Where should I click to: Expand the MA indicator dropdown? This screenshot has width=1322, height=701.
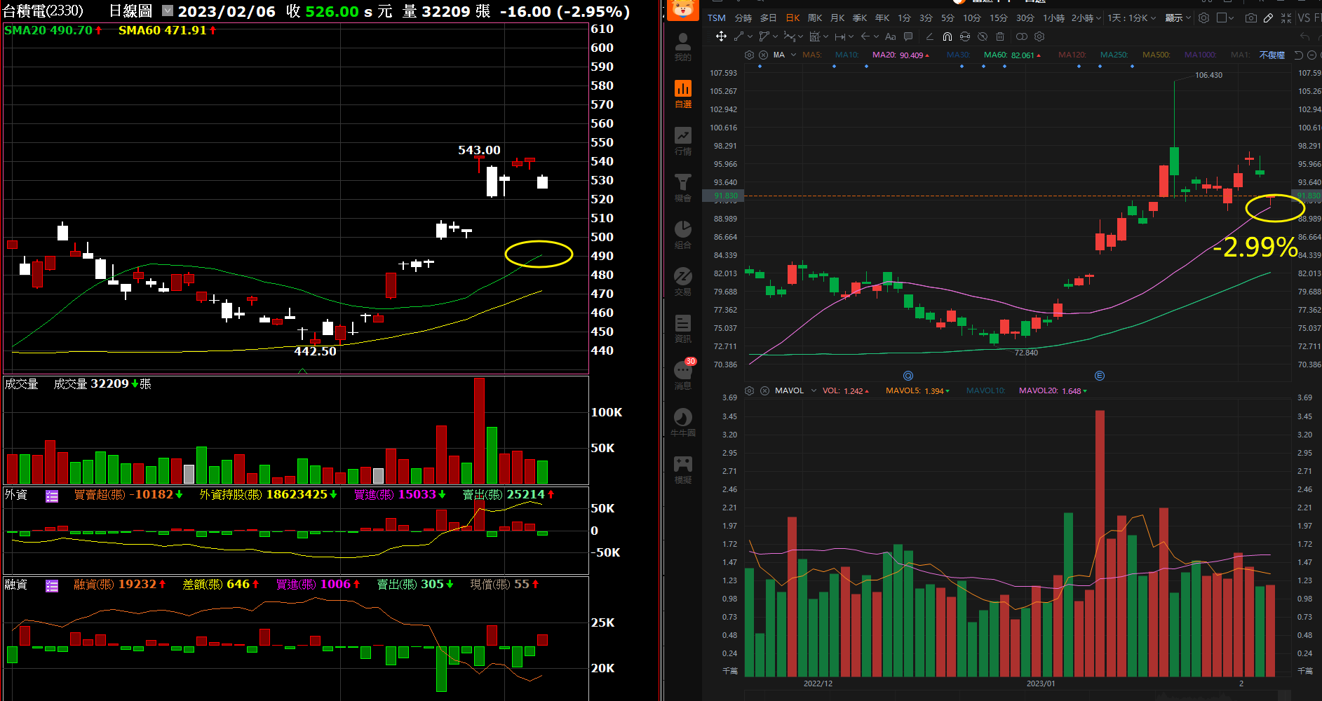pos(793,55)
